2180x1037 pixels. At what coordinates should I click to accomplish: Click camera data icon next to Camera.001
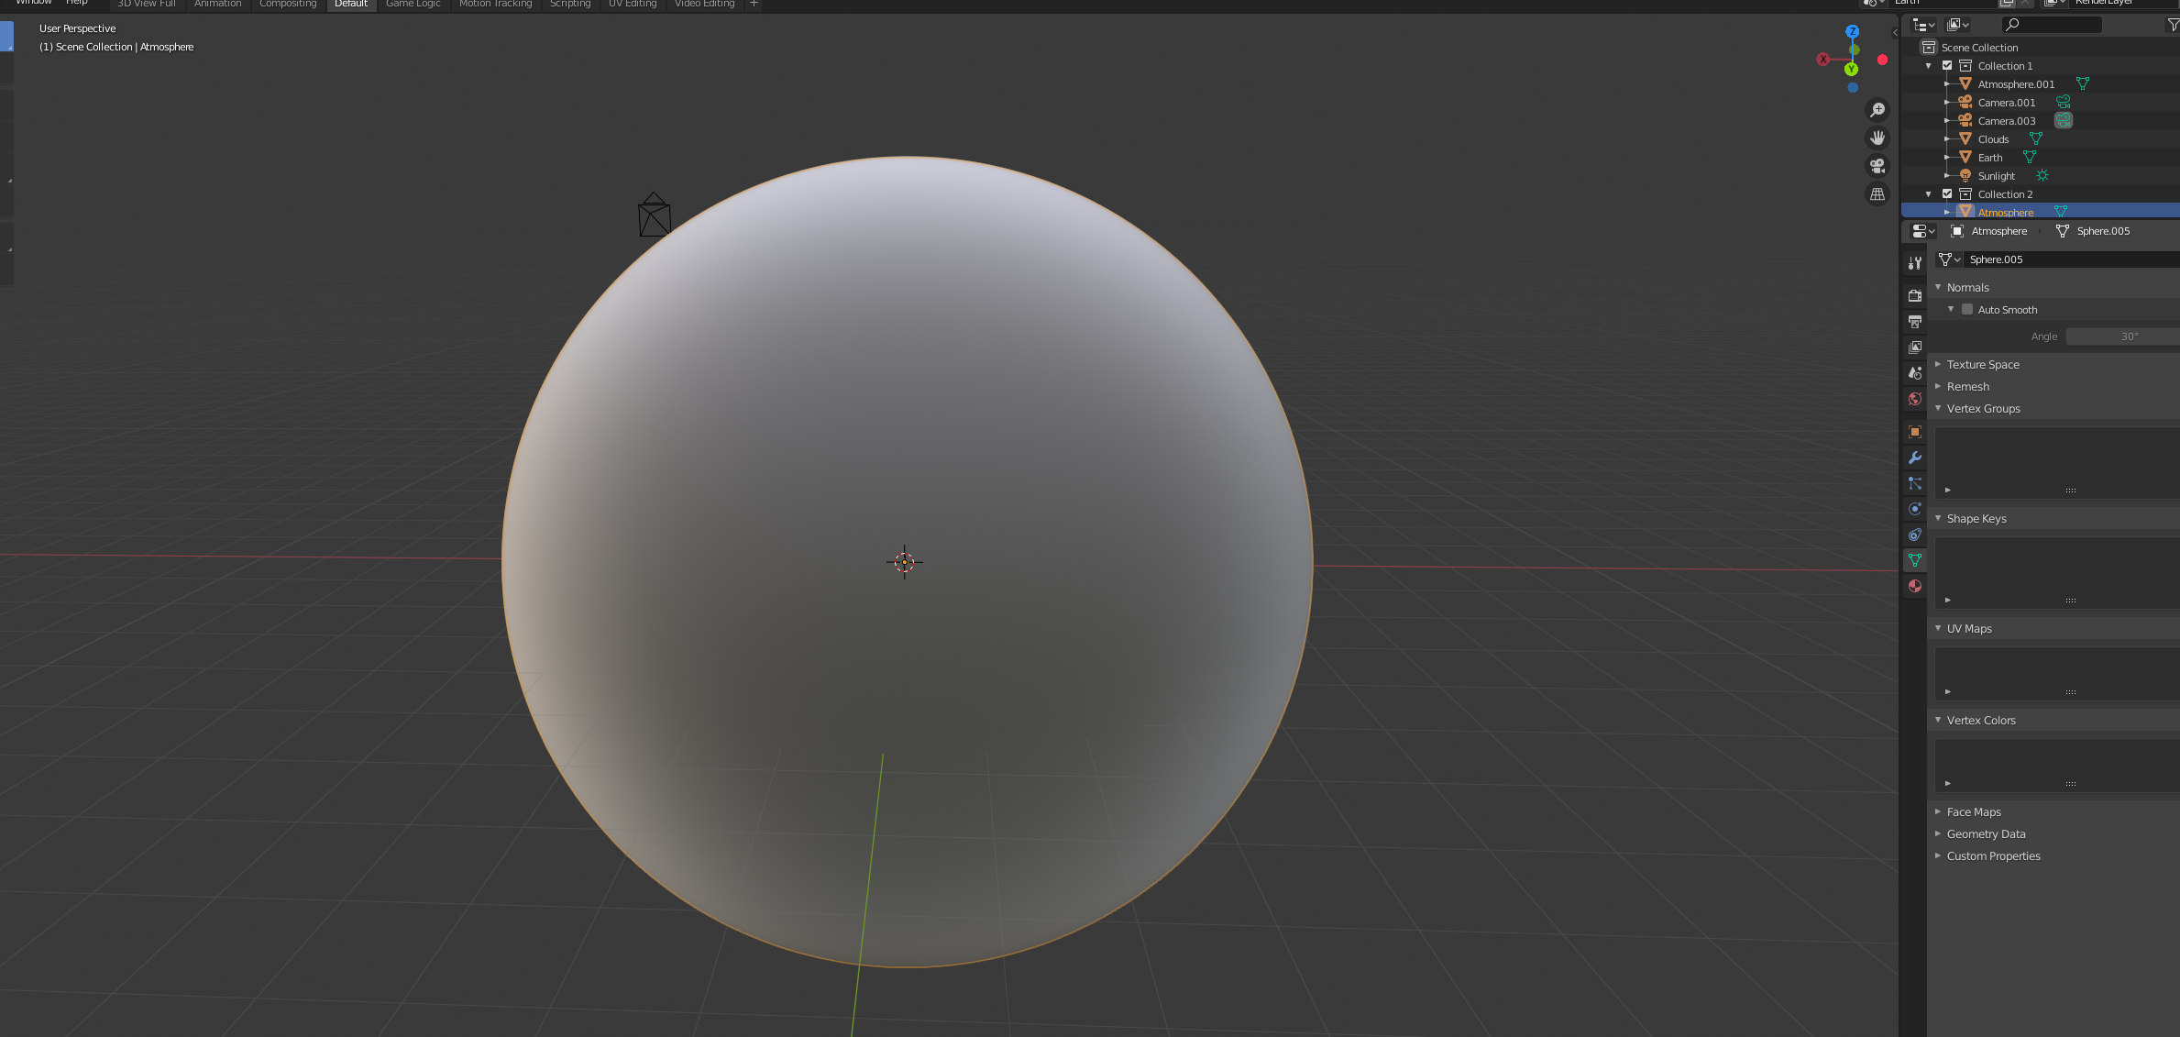tap(2063, 102)
